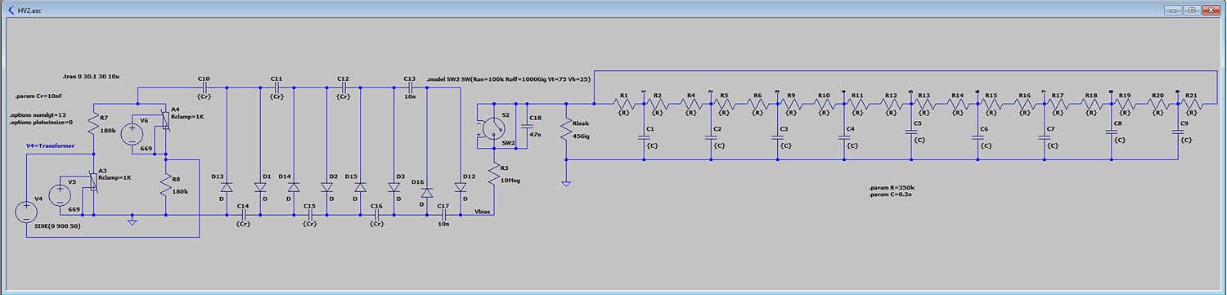Click the HV2.asc title text
This screenshot has width=1227, height=295.
pyautogui.click(x=30, y=10)
